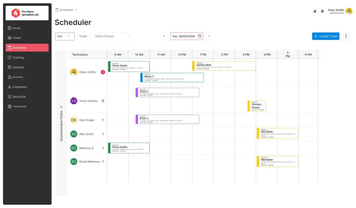
Task: Open Tracking in the sidebar
Action: click(x=18, y=58)
